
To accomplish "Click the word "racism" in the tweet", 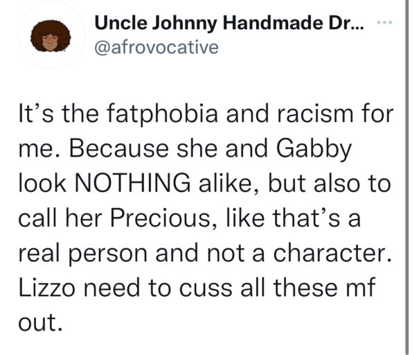I will [315, 114].
